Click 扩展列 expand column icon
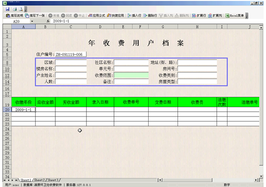 (215, 15)
